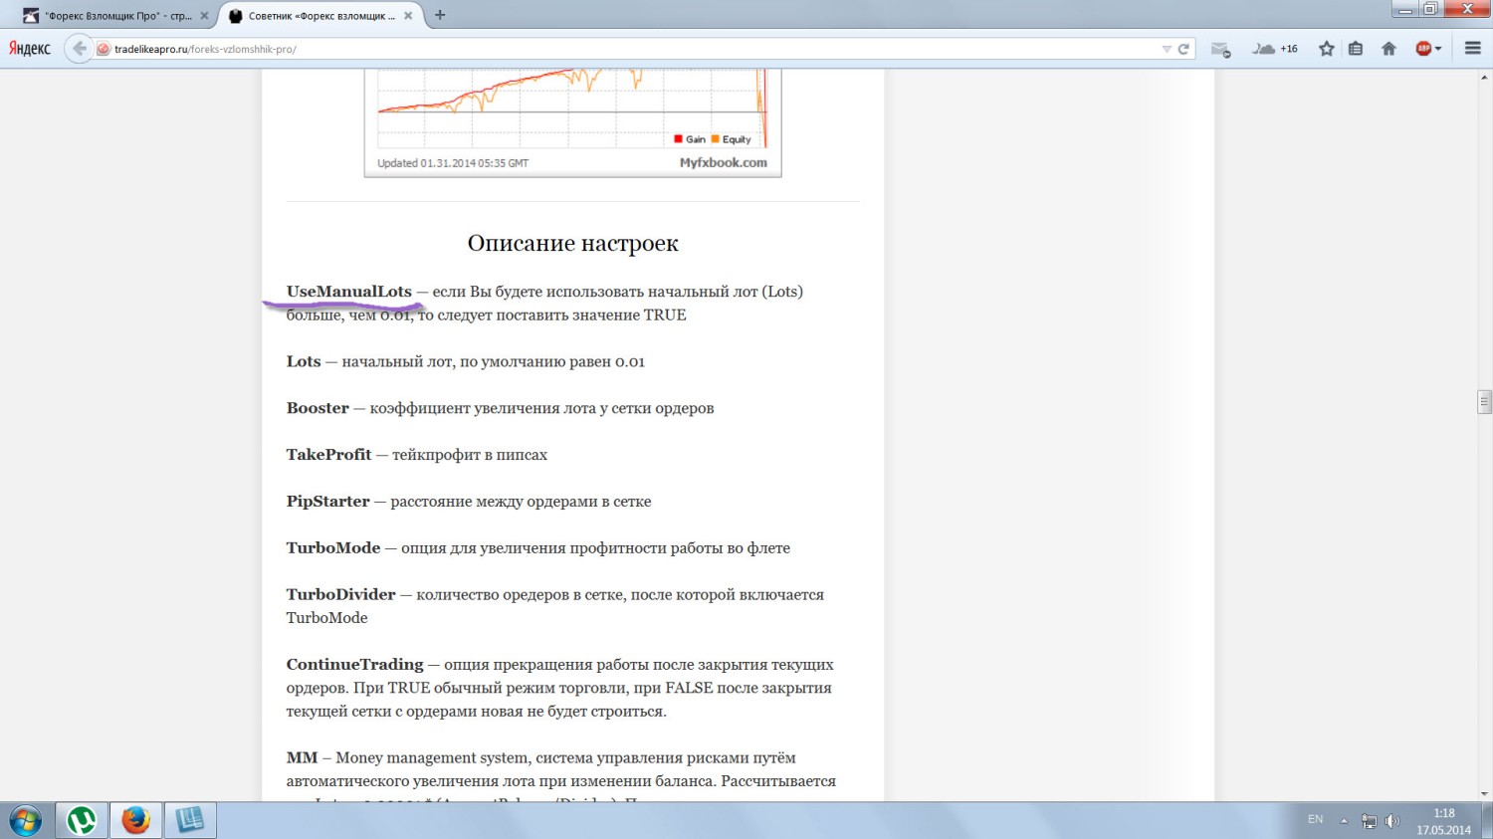Click the "TurboDivider" parameter name
This screenshot has width=1493, height=839.
click(x=340, y=594)
